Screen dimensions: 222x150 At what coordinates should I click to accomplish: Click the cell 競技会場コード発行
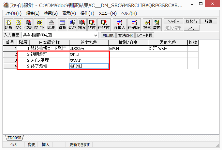(x=50, y=49)
